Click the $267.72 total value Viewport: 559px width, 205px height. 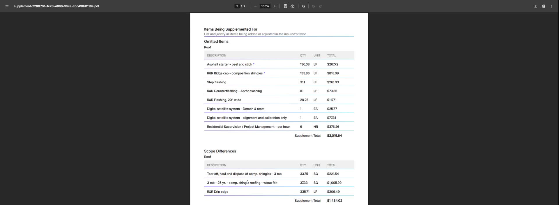point(332,64)
